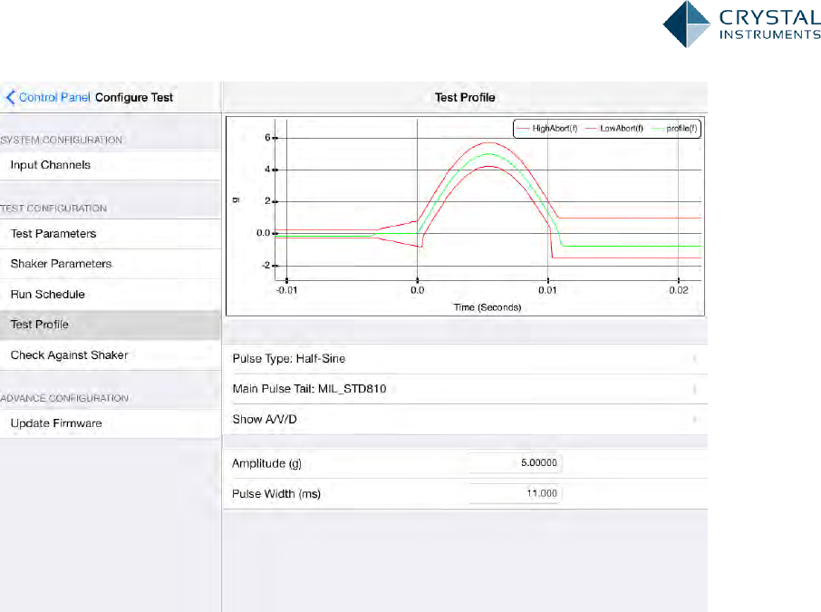Expand Pulse Type: Half-Sine row

[465, 359]
